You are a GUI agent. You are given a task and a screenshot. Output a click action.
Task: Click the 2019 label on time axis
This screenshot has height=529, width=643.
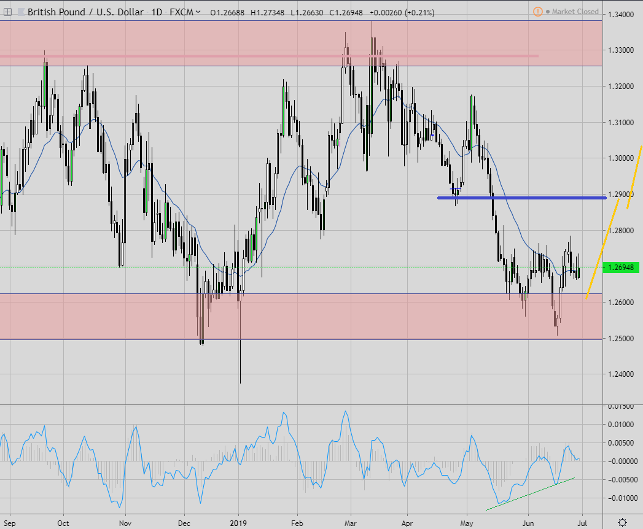point(239,522)
